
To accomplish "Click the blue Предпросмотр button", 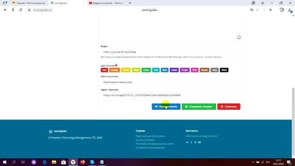I will click(x=166, y=107).
